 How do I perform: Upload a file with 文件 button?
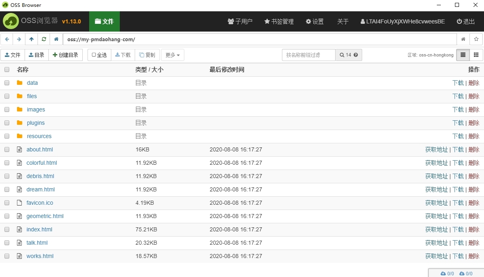(x=13, y=55)
